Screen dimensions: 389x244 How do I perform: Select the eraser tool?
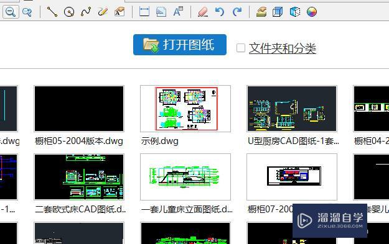click(x=203, y=12)
